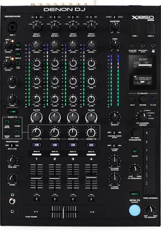Click the PAN knob
161x233 pixels.
[x=115, y=44]
